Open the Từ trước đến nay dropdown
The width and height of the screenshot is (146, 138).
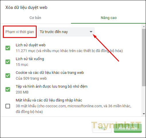(66, 32)
